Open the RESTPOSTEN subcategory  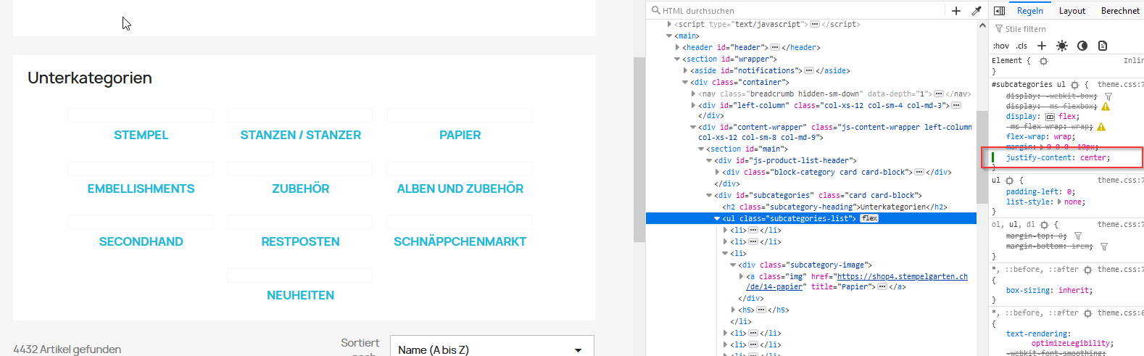(x=300, y=241)
